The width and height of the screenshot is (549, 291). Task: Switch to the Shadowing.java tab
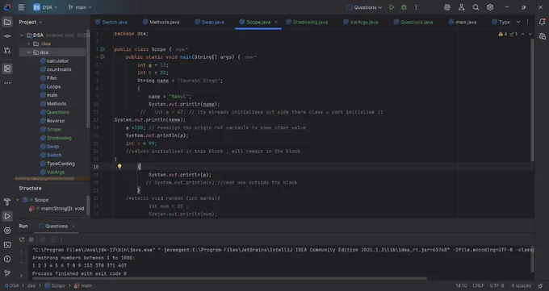307,22
